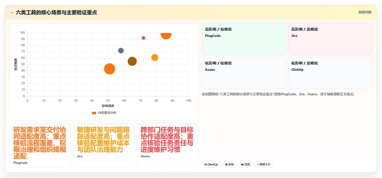Click the PingCode label under the orange headline
Viewport: 382px width, 178px height.
(21, 163)
